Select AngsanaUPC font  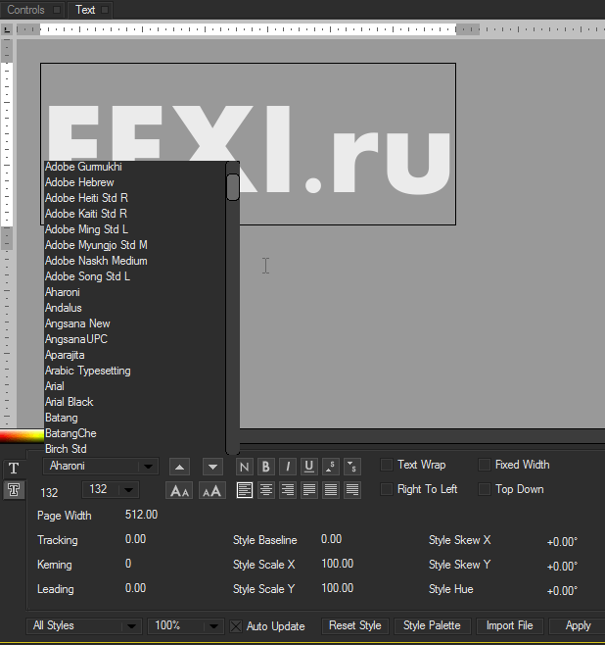(76, 339)
